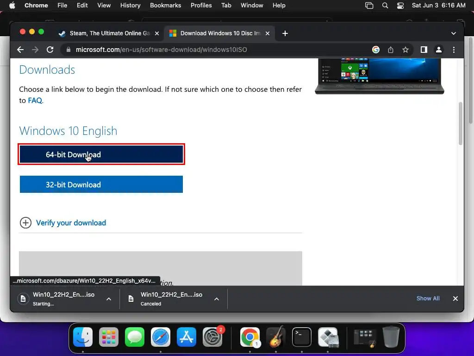Reload the Microsoft download page
Viewport: 474px width, 356px height.
click(50, 50)
